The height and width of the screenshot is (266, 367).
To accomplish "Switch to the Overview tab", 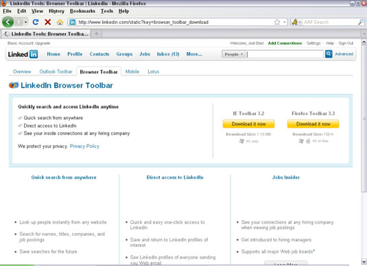I will click(x=22, y=71).
